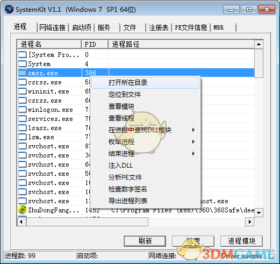Click the horizontal scrollbar right arrow
Viewport: 280px width, 264px height.
coord(250,222)
